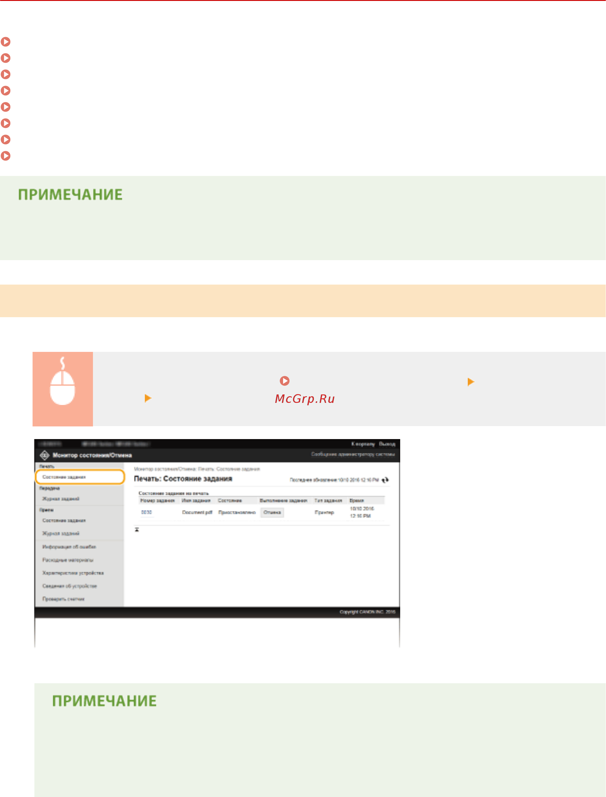Click the breadcrumb path above the page heading
Viewport: 606px width, 797px height.
[x=197, y=469]
